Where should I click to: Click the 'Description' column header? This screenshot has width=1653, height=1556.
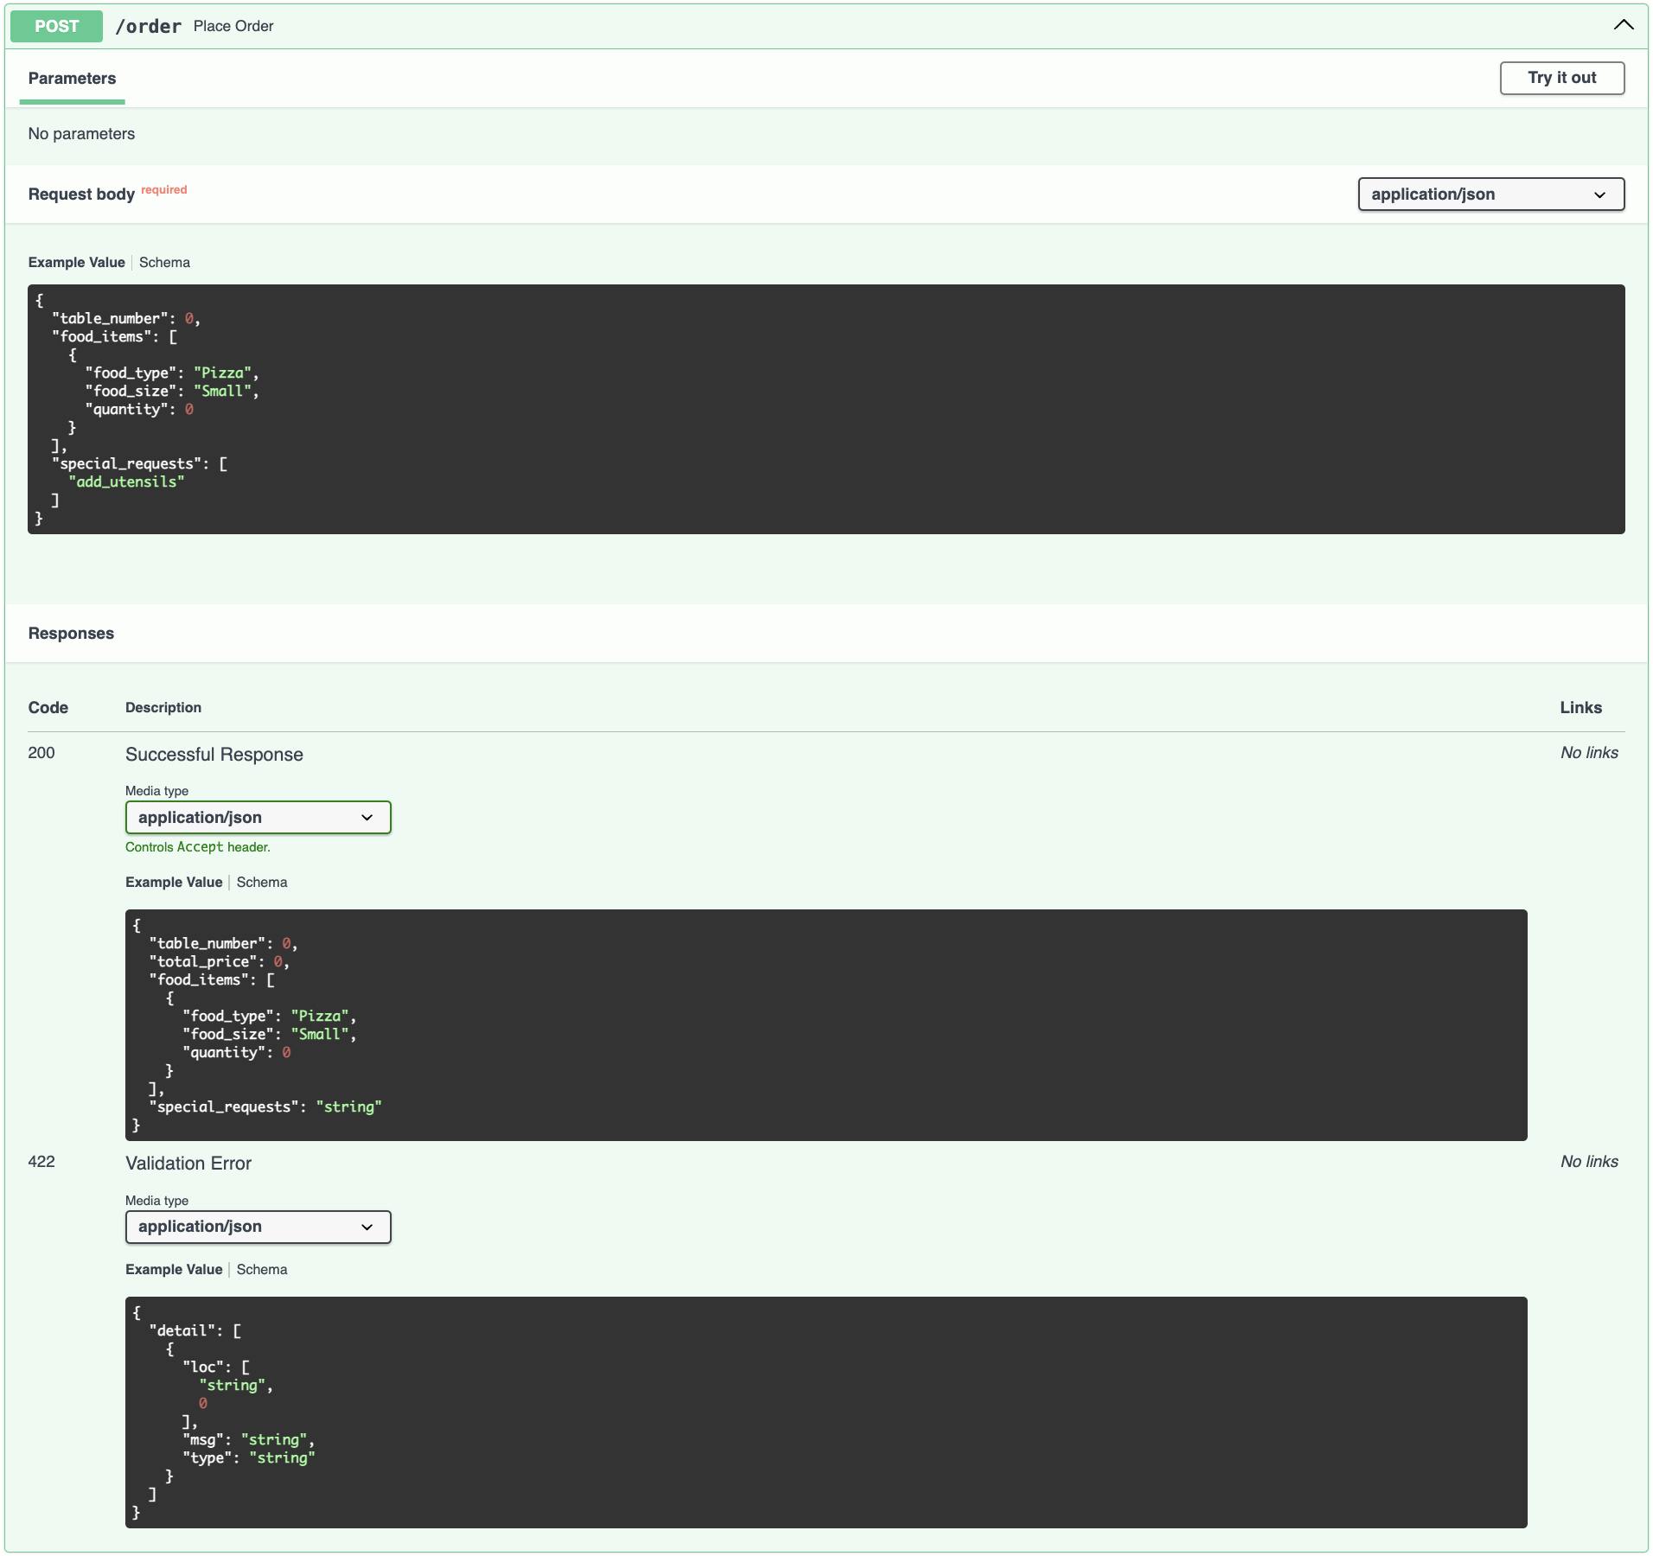pyautogui.click(x=163, y=708)
